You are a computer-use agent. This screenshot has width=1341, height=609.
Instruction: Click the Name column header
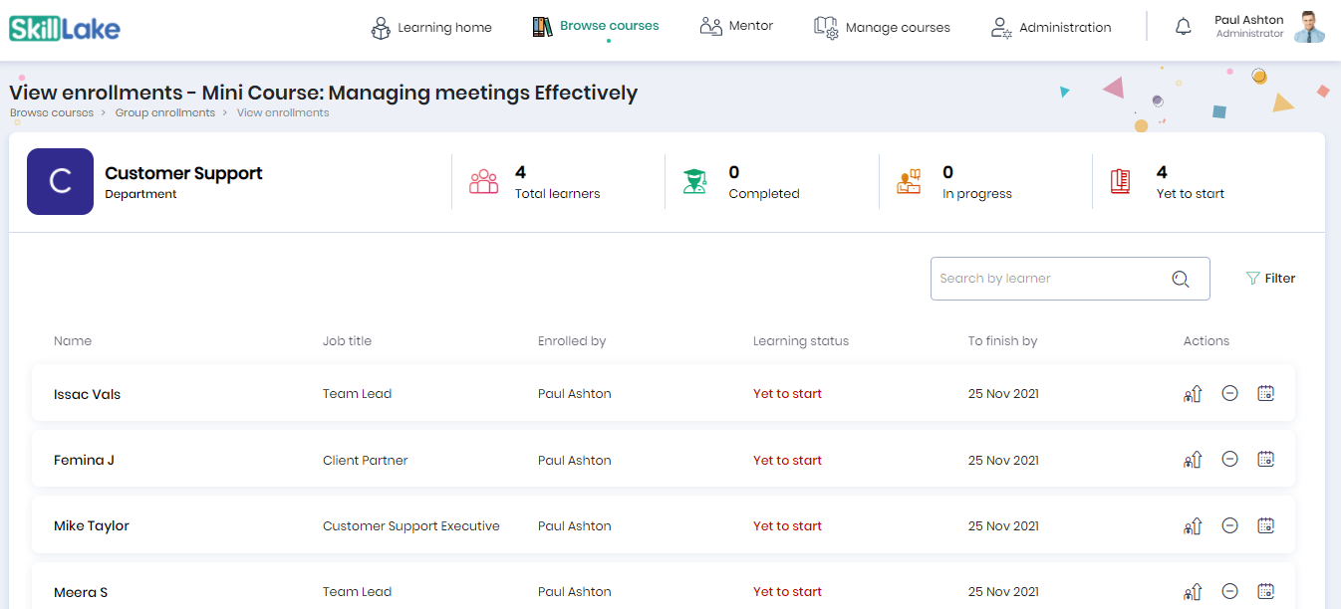[x=73, y=341]
